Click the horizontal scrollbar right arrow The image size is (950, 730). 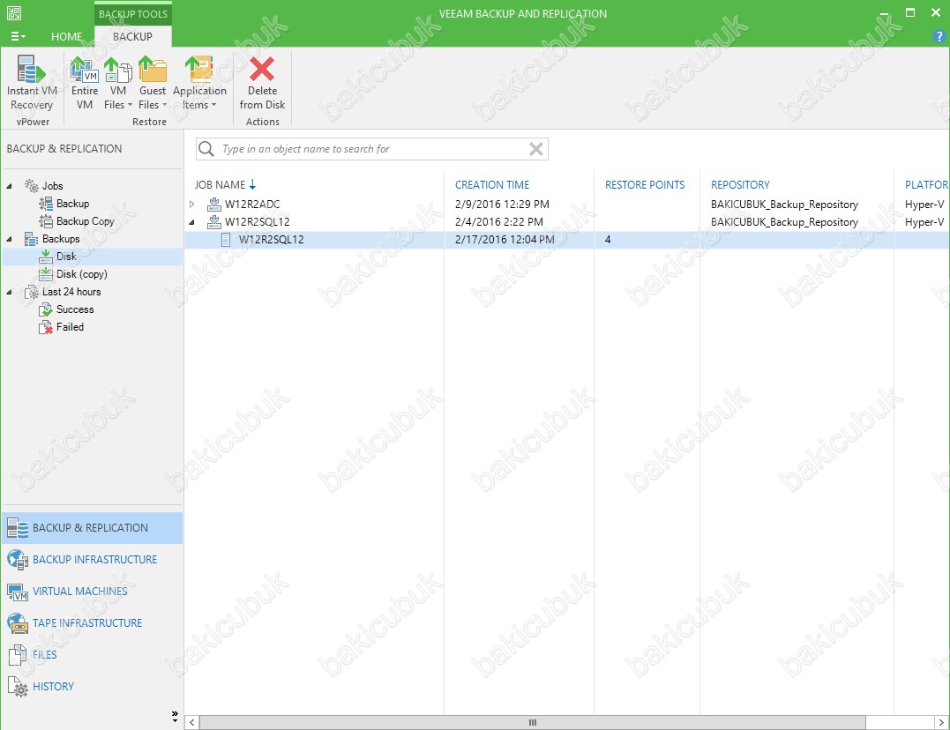(941, 722)
